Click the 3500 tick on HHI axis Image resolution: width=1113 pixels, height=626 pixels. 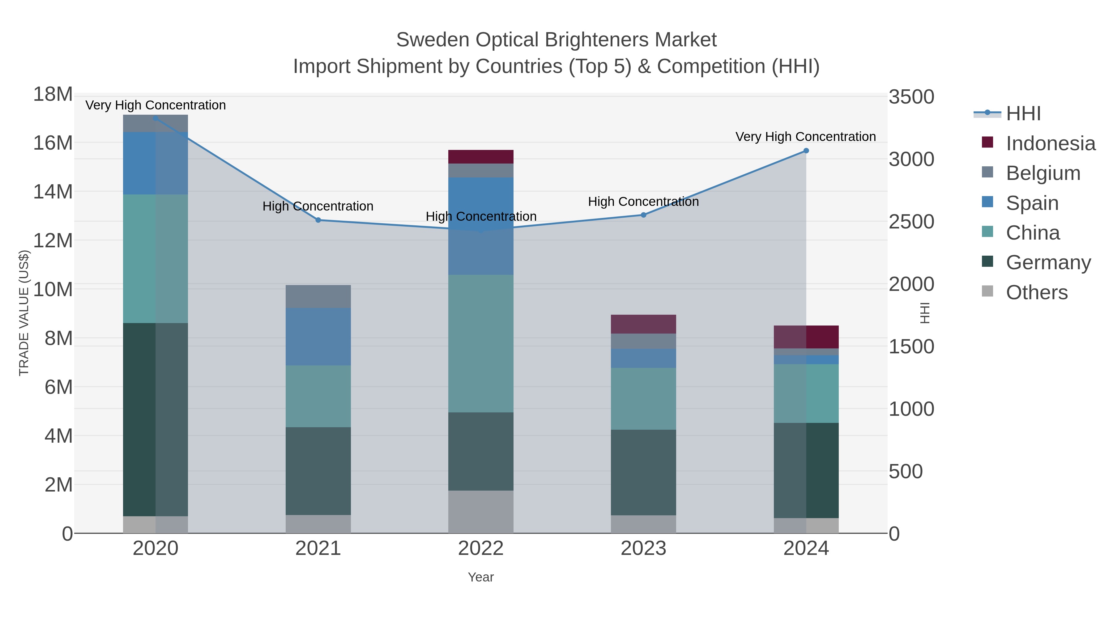point(911,97)
